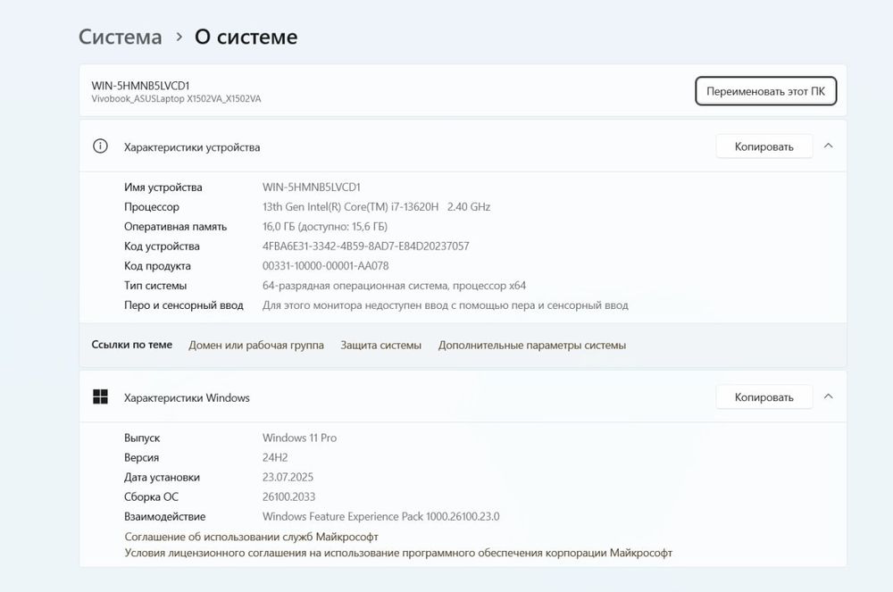
Task: Copy Windows specs with the Копировать button
Action: 764,397
